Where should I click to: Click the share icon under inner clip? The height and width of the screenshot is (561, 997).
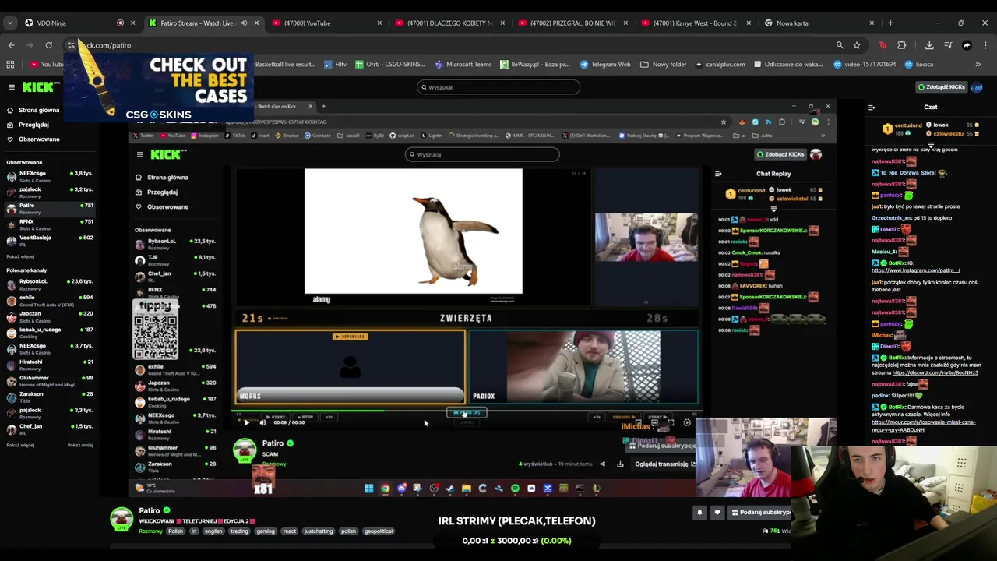tap(602, 464)
